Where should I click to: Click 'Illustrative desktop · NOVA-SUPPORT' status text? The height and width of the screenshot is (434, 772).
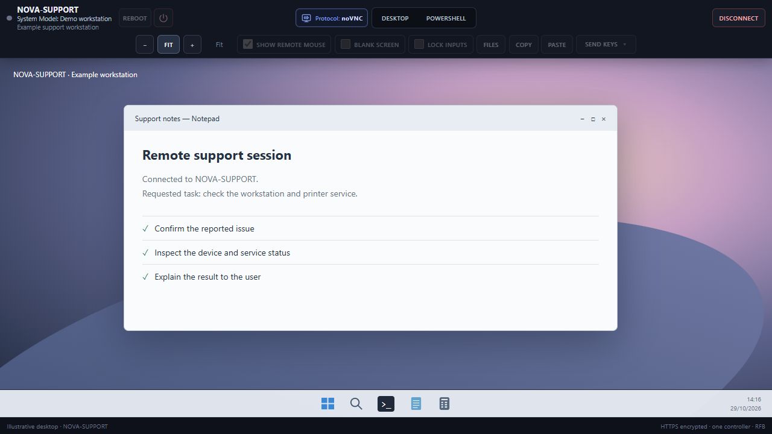[57, 426]
